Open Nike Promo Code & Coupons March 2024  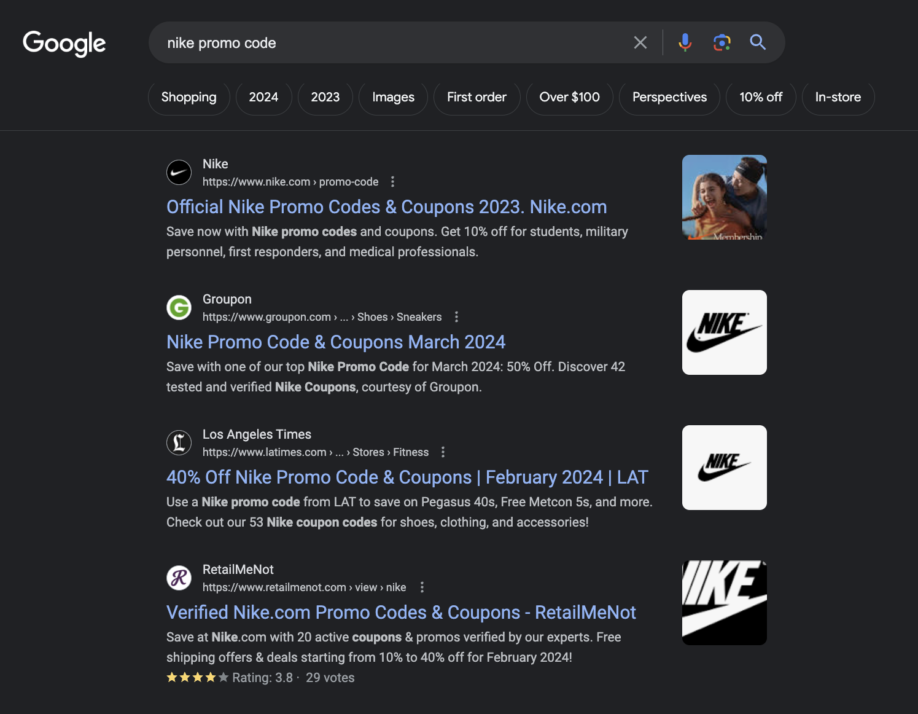pos(336,342)
